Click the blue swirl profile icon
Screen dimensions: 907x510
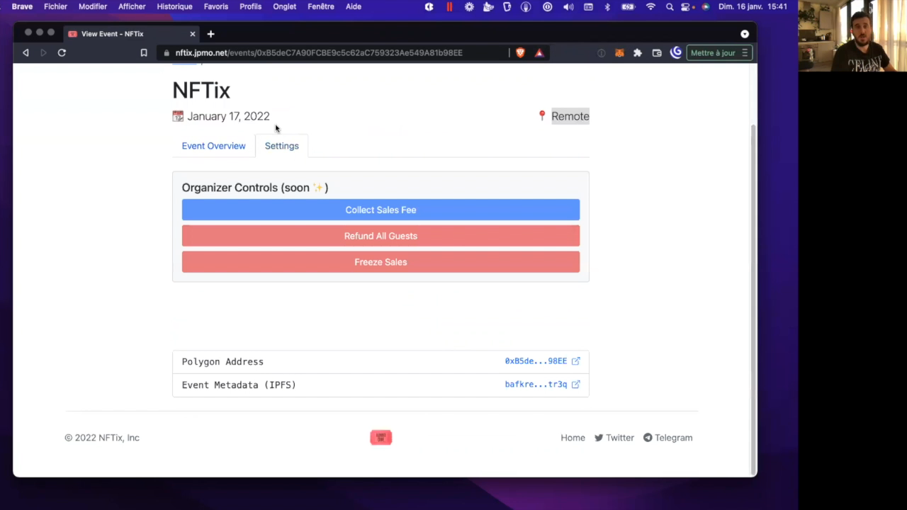pos(676,52)
